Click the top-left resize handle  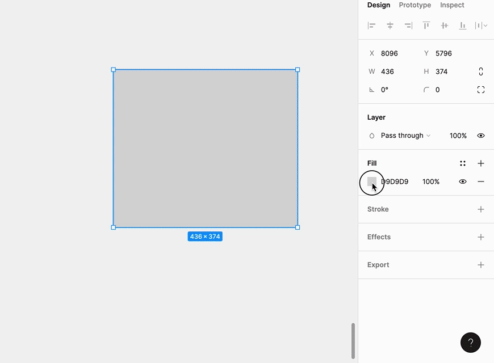114,70
